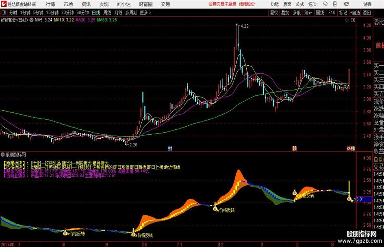This screenshot has height=247, width=384.
Task: Switch to 1分钟 period
Action: tap(25, 13)
